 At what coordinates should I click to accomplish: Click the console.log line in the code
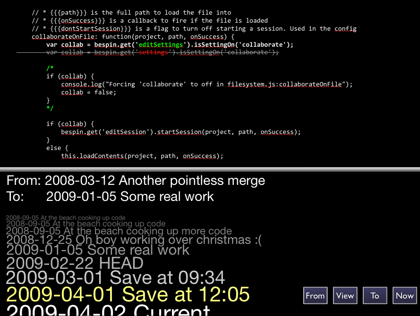tap(207, 84)
